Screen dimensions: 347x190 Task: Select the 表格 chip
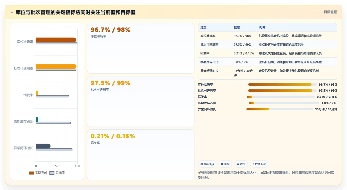click(x=225, y=164)
